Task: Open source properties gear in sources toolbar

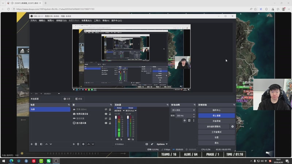Action: (83, 144)
